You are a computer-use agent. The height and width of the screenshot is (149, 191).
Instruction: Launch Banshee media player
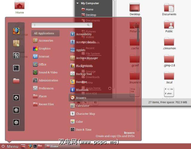[x=78, y=82]
